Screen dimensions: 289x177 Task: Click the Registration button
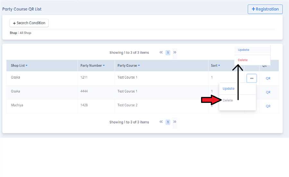(x=265, y=9)
